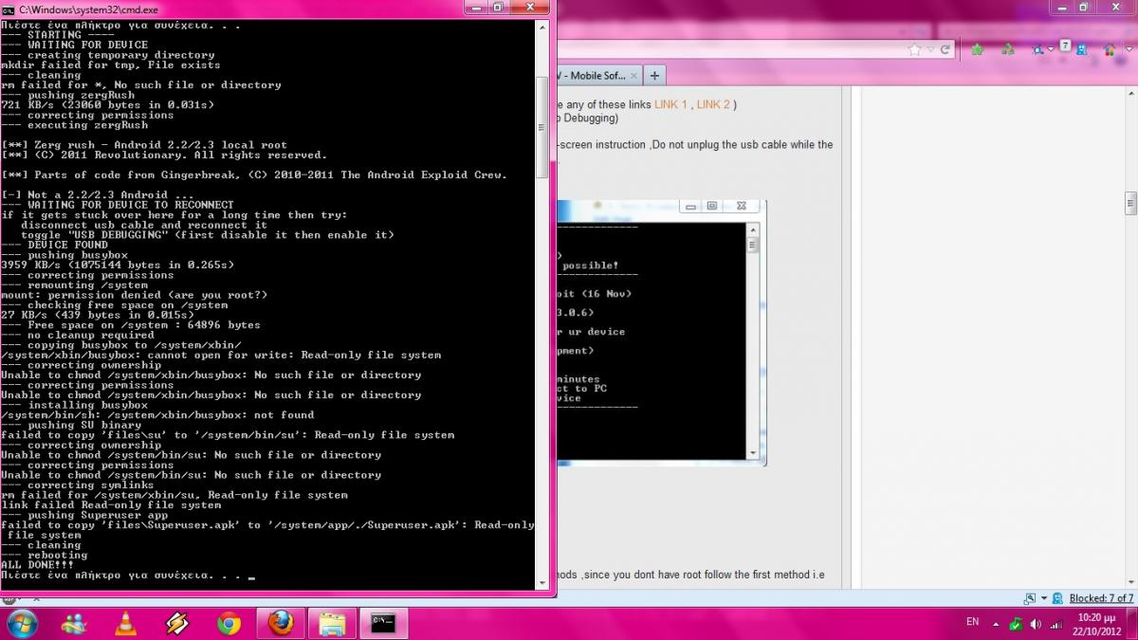Expand the blue gear add-on dropdown
Viewport: 1138px width, 640px height.
tap(1051, 49)
